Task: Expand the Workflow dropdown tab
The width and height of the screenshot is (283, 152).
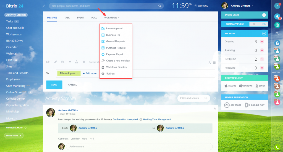Action: point(112,18)
